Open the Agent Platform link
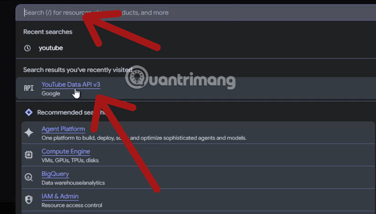The width and height of the screenshot is (376, 214). click(x=63, y=129)
